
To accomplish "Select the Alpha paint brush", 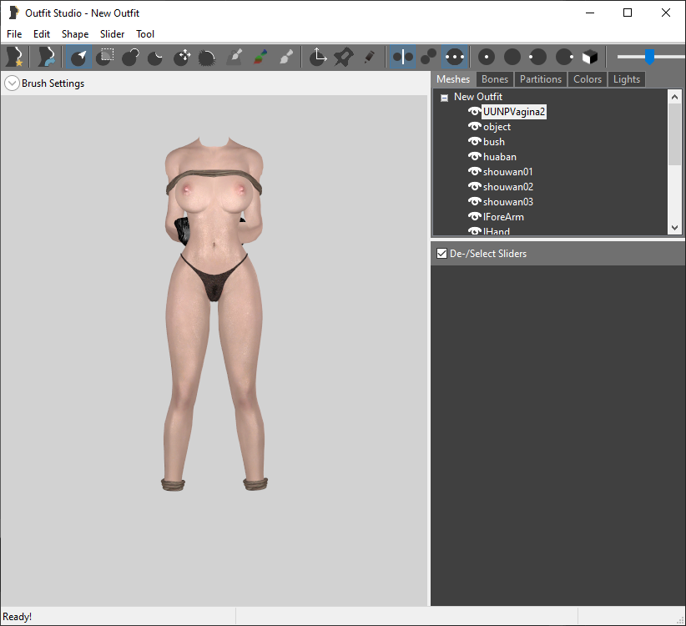I will tap(286, 57).
